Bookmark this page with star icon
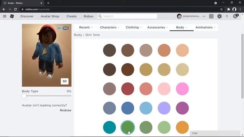This screenshot has height=137, width=244. coord(222,9)
